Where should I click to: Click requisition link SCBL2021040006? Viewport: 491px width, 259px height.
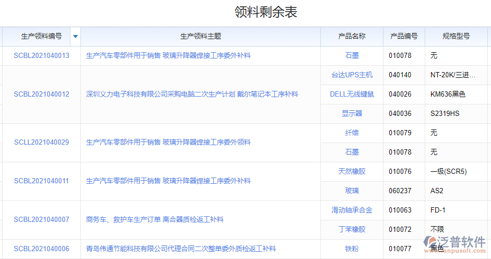(x=41, y=249)
